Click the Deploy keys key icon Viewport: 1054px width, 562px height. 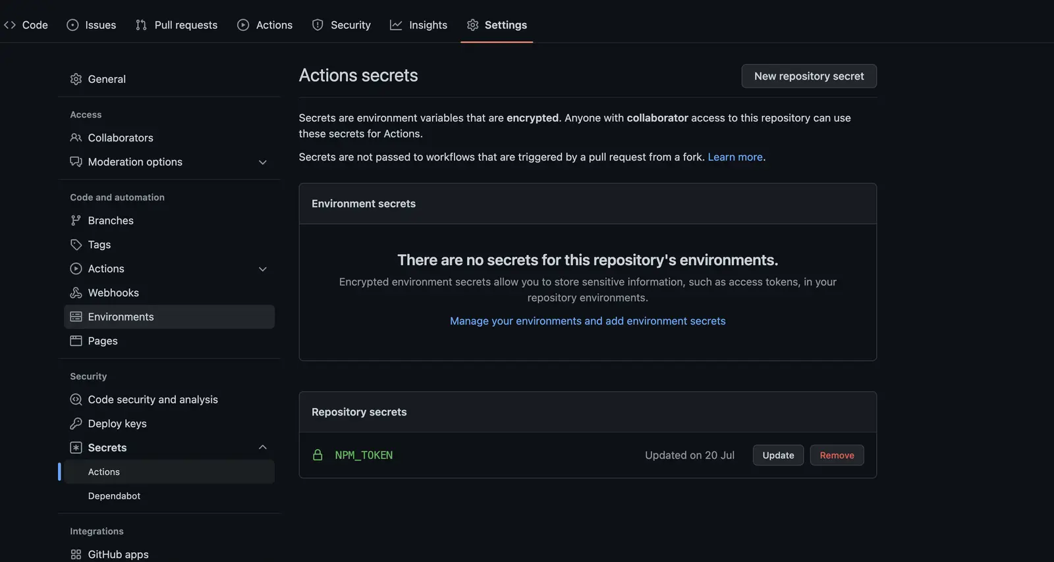tap(76, 424)
